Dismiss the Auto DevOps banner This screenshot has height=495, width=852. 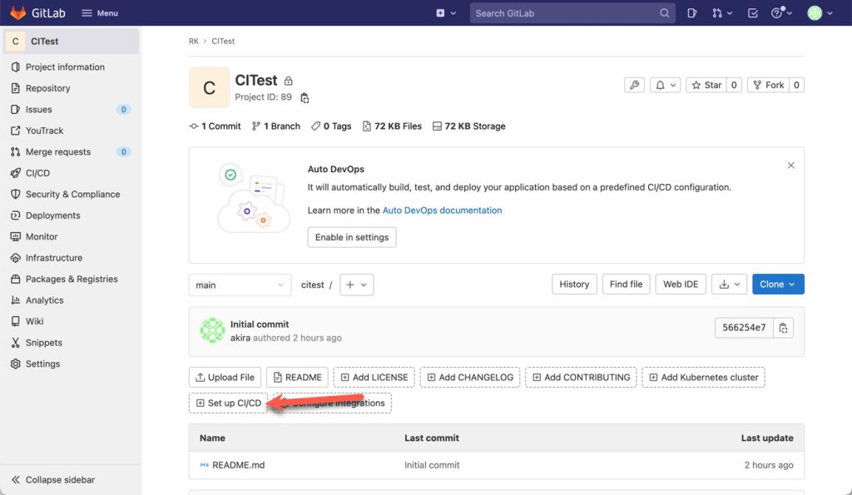[x=790, y=166]
